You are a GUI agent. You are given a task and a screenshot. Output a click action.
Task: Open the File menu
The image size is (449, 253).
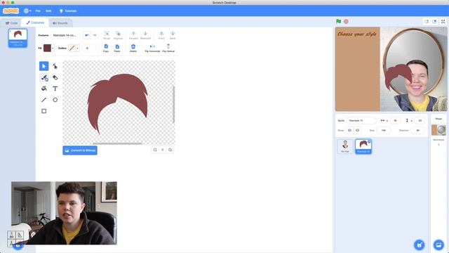[38, 11]
